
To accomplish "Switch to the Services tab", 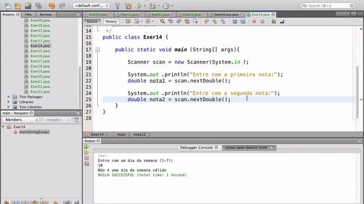I will 45,14.
